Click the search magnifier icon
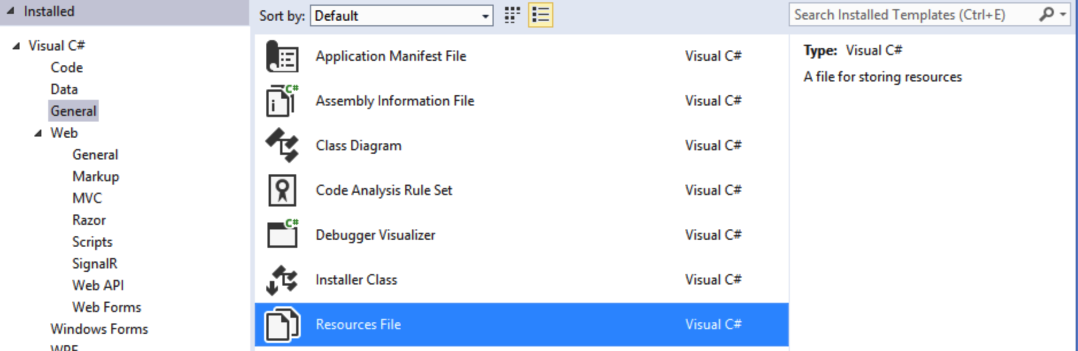Image resolution: width=1078 pixels, height=351 pixels. click(x=1046, y=14)
